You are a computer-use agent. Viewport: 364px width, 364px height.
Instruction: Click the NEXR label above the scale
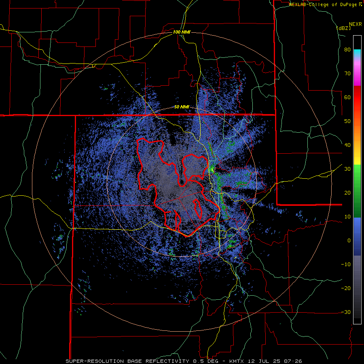point(355,24)
